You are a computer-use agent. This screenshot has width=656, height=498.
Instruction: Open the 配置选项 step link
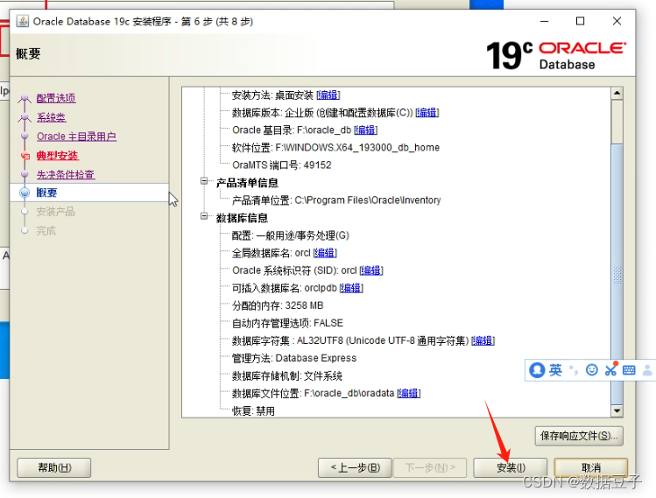[56, 98]
